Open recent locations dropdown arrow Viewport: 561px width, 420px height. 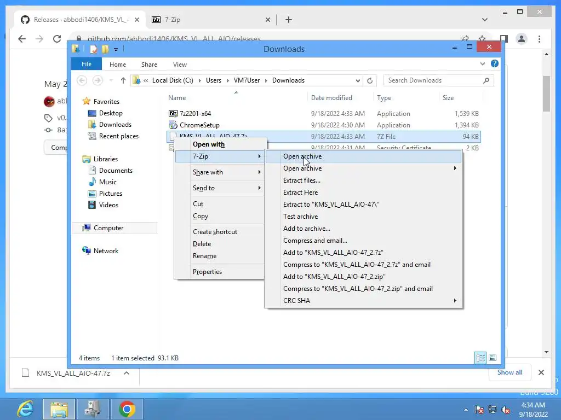point(111,80)
